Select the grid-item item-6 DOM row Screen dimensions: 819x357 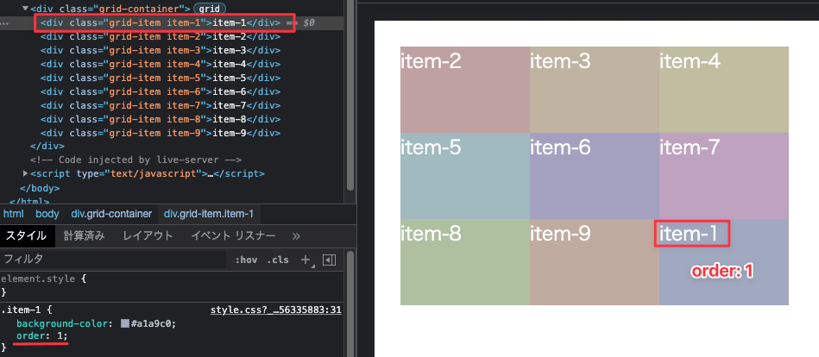coord(172,92)
